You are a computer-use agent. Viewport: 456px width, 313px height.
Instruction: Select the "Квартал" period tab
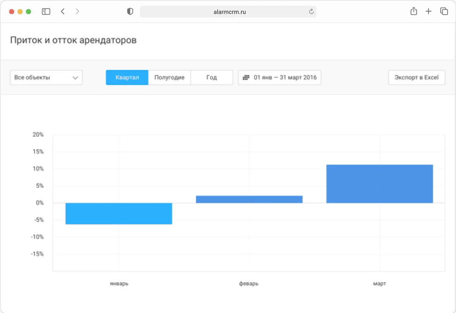[x=127, y=77]
